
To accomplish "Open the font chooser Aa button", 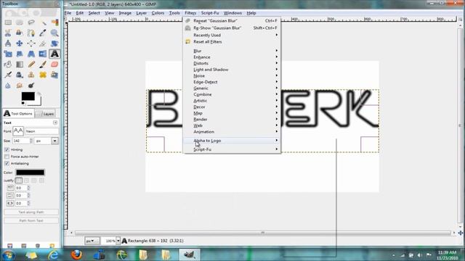I will [x=18, y=130].
